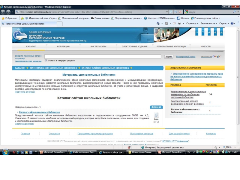Open the address bar history dropdown

[167, 12]
